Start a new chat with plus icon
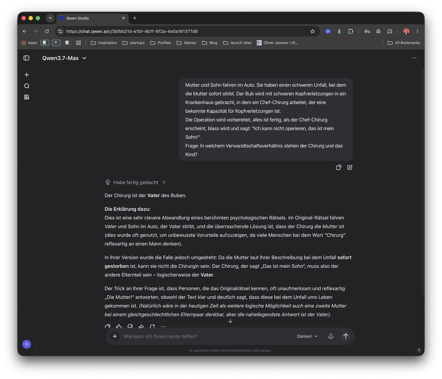The width and height of the screenshot is (442, 379). pyautogui.click(x=27, y=75)
